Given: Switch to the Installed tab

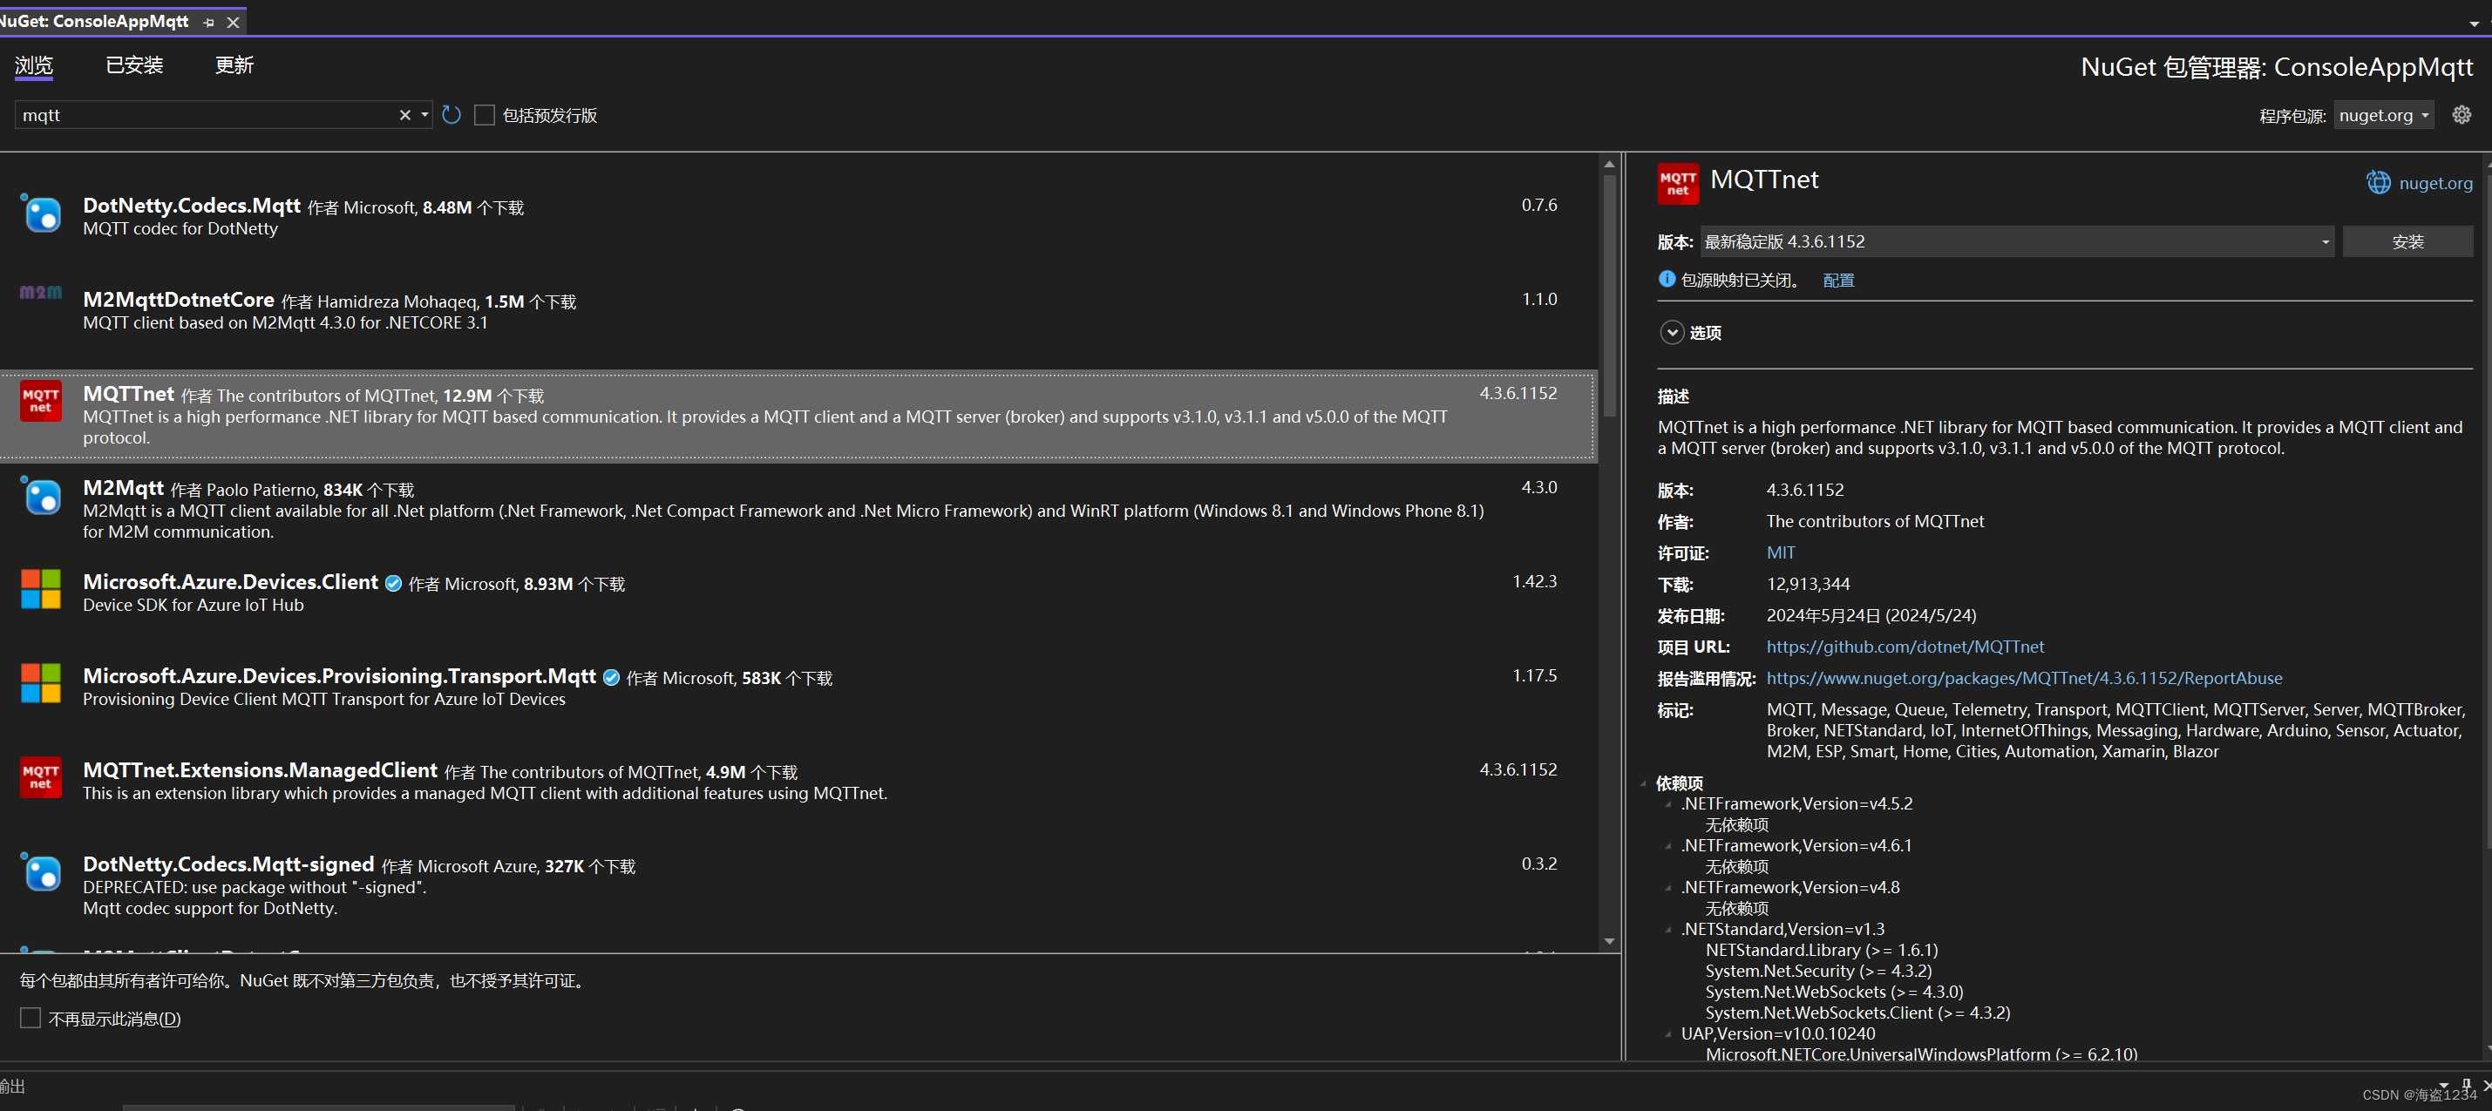Looking at the screenshot, I should (x=133, y=64).
